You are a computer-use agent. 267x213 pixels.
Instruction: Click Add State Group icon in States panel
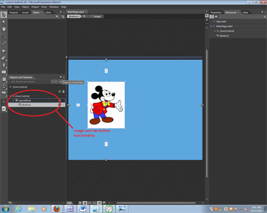57,17
